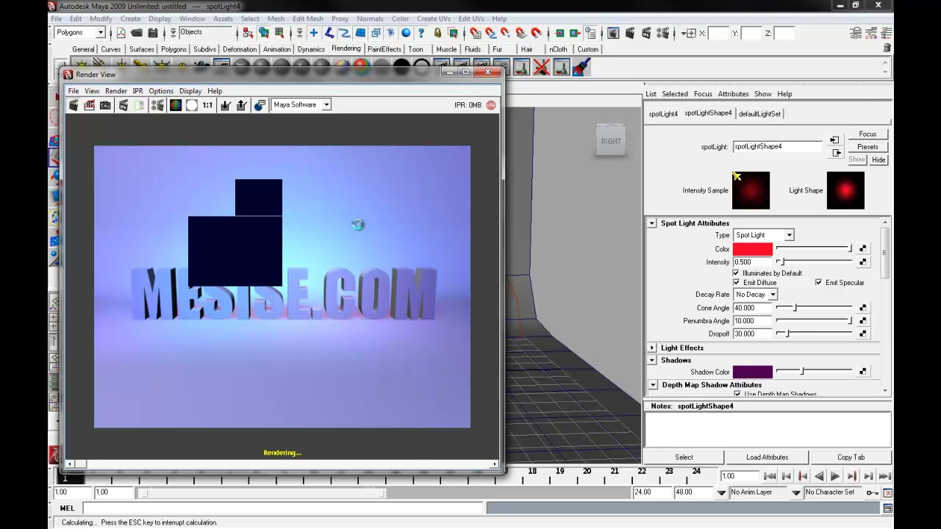Click the Load Attributes button

click(767, 457)
